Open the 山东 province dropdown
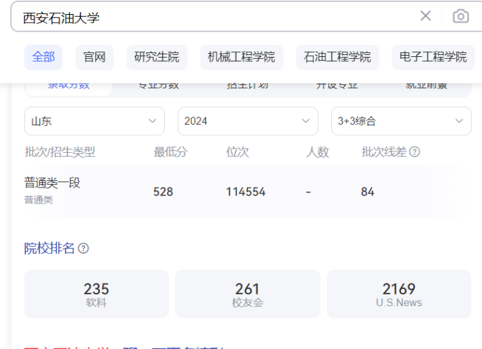Viewport: 482px width, 349px height. tap(95, 121)
